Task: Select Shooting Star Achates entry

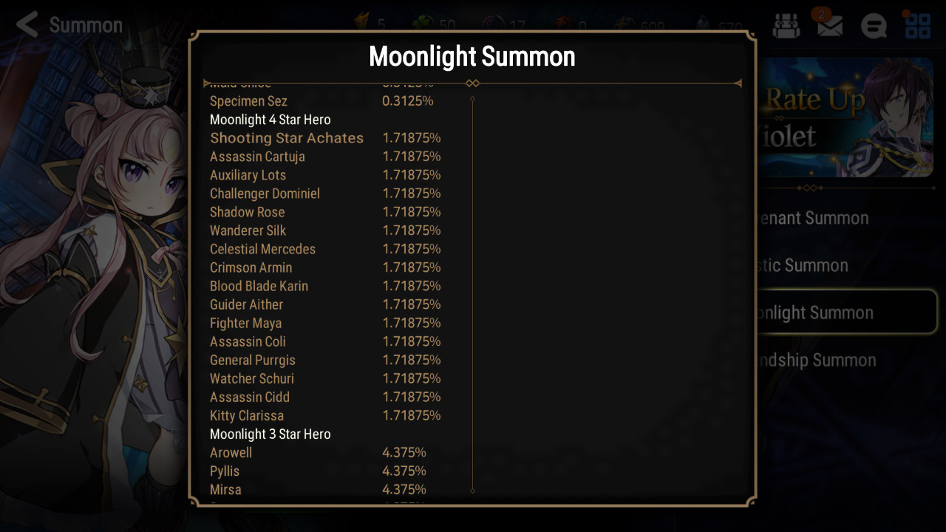Action: tap(325, 138)
